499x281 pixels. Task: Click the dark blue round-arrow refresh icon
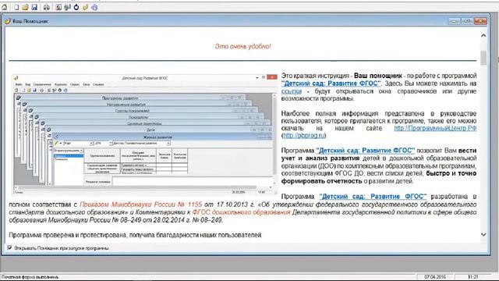pyautogui.click(x=76, y=7)
